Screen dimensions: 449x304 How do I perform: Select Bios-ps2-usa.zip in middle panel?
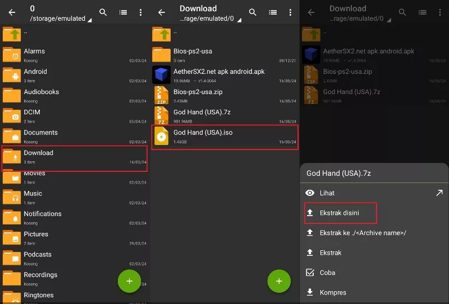click(224, 95)
